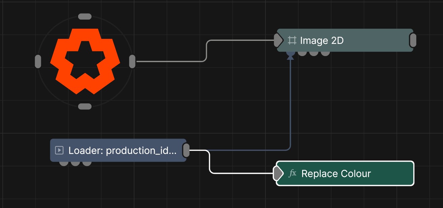This screenshot has height=208, width=443.
Task: Click the Replace Colour left input arrow port
Action: click(x=278, y=174)
